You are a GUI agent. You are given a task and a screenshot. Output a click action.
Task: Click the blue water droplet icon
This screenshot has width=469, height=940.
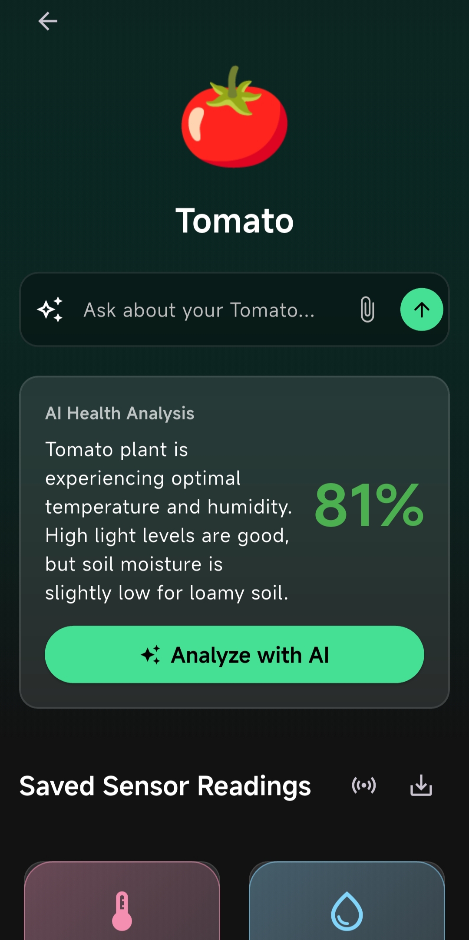click(x=347, y=911)
